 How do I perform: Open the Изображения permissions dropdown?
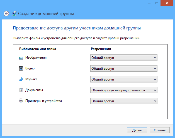click(124, 58)
